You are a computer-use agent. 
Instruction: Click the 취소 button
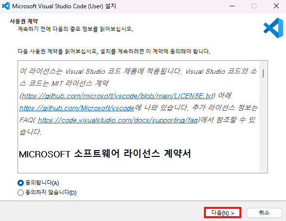point(264,213)
